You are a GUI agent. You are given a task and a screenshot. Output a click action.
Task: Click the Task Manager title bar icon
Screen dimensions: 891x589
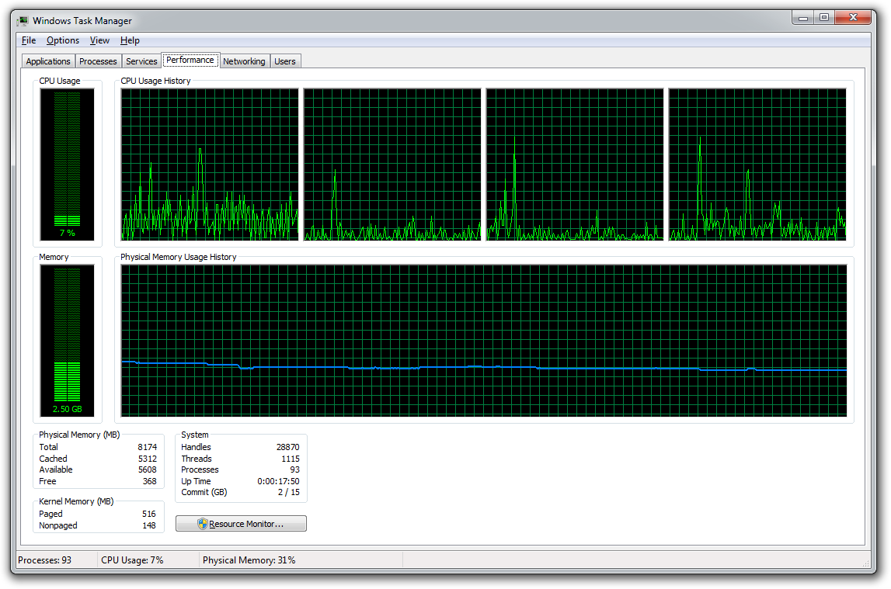[x=23, y=21]
